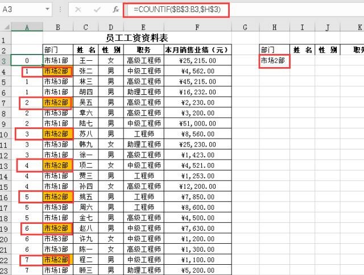Click the Enter checkmark formula bar icon

click(x=97, y=10)
